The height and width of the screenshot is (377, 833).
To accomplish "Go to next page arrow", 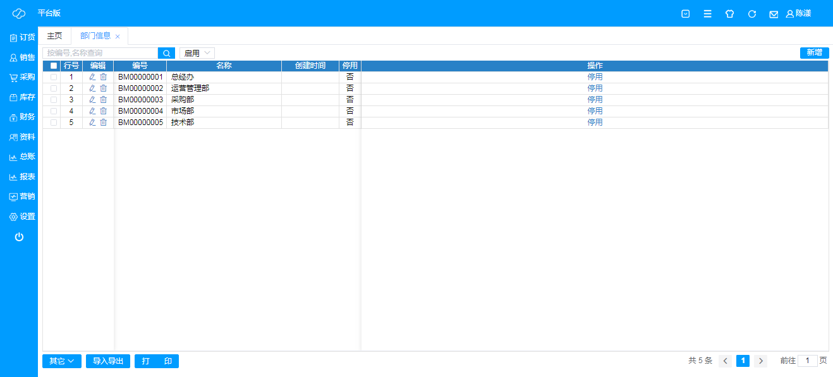I will click(761, 361).
